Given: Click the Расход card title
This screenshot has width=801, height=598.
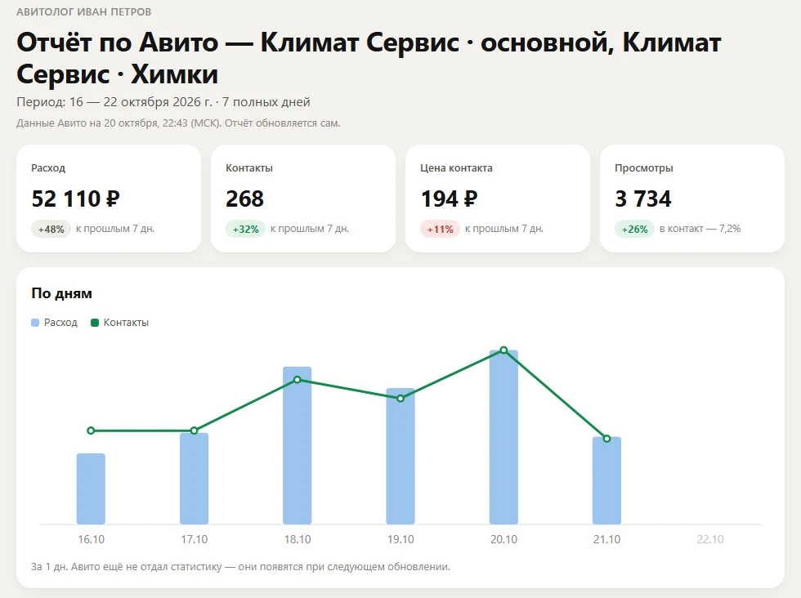Looking at the screenshot, I should pyautogui.click(x=48, y=168).
